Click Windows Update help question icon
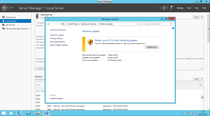Image resolution: width=210 pixels, height=116 pixels. pyautogui.click(x=173, y=28)
